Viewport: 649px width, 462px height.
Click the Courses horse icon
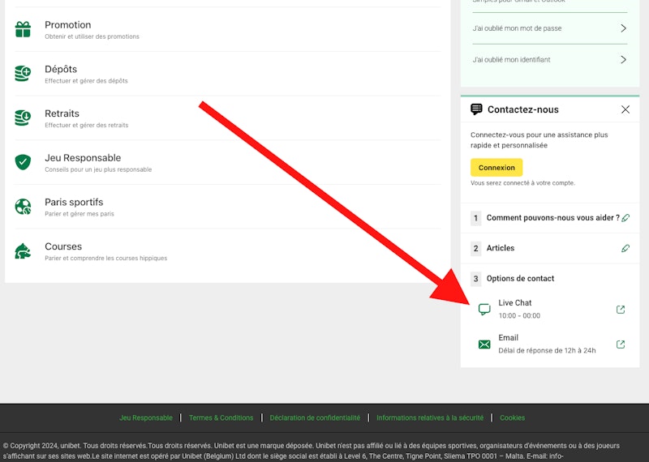23,251
